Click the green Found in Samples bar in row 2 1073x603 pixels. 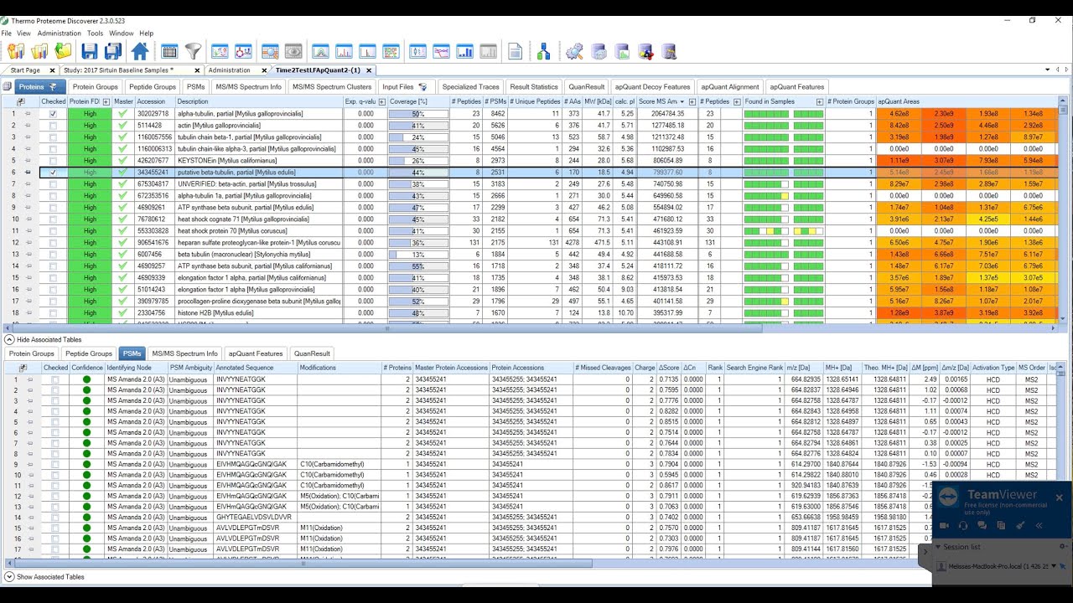click(x=784, y=125)
